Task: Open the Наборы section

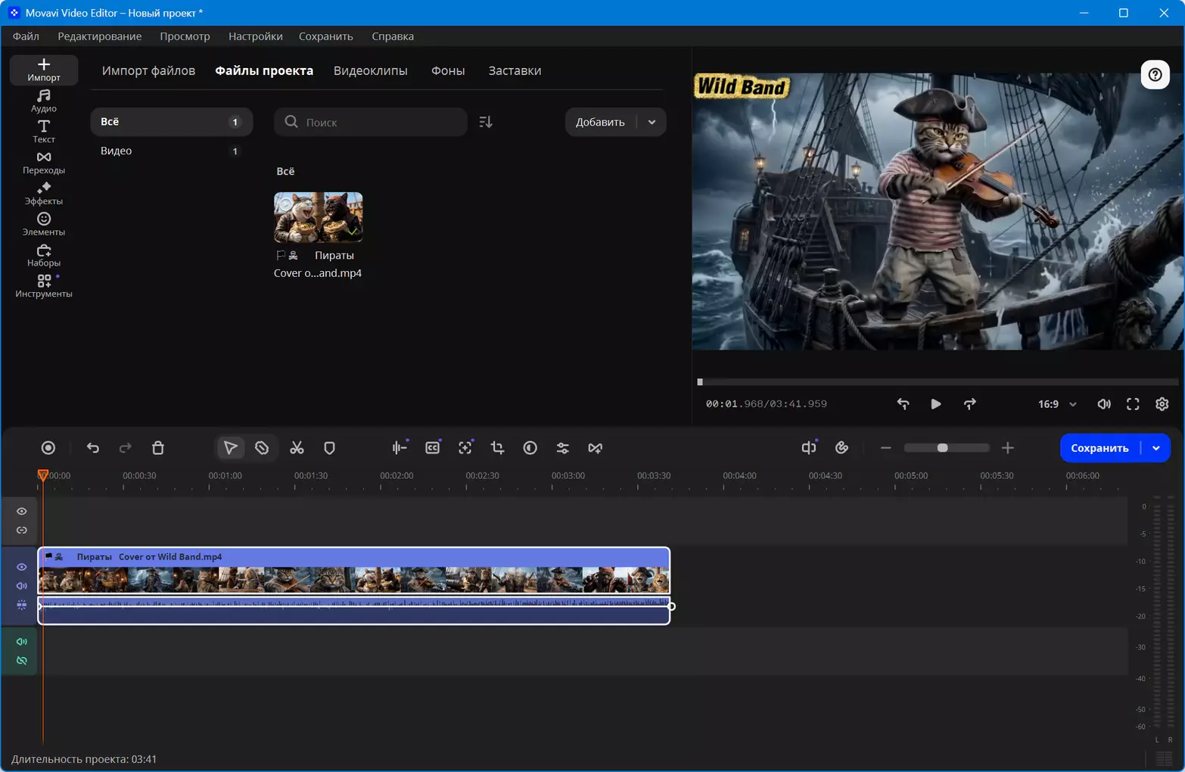Action: [44, 256]
